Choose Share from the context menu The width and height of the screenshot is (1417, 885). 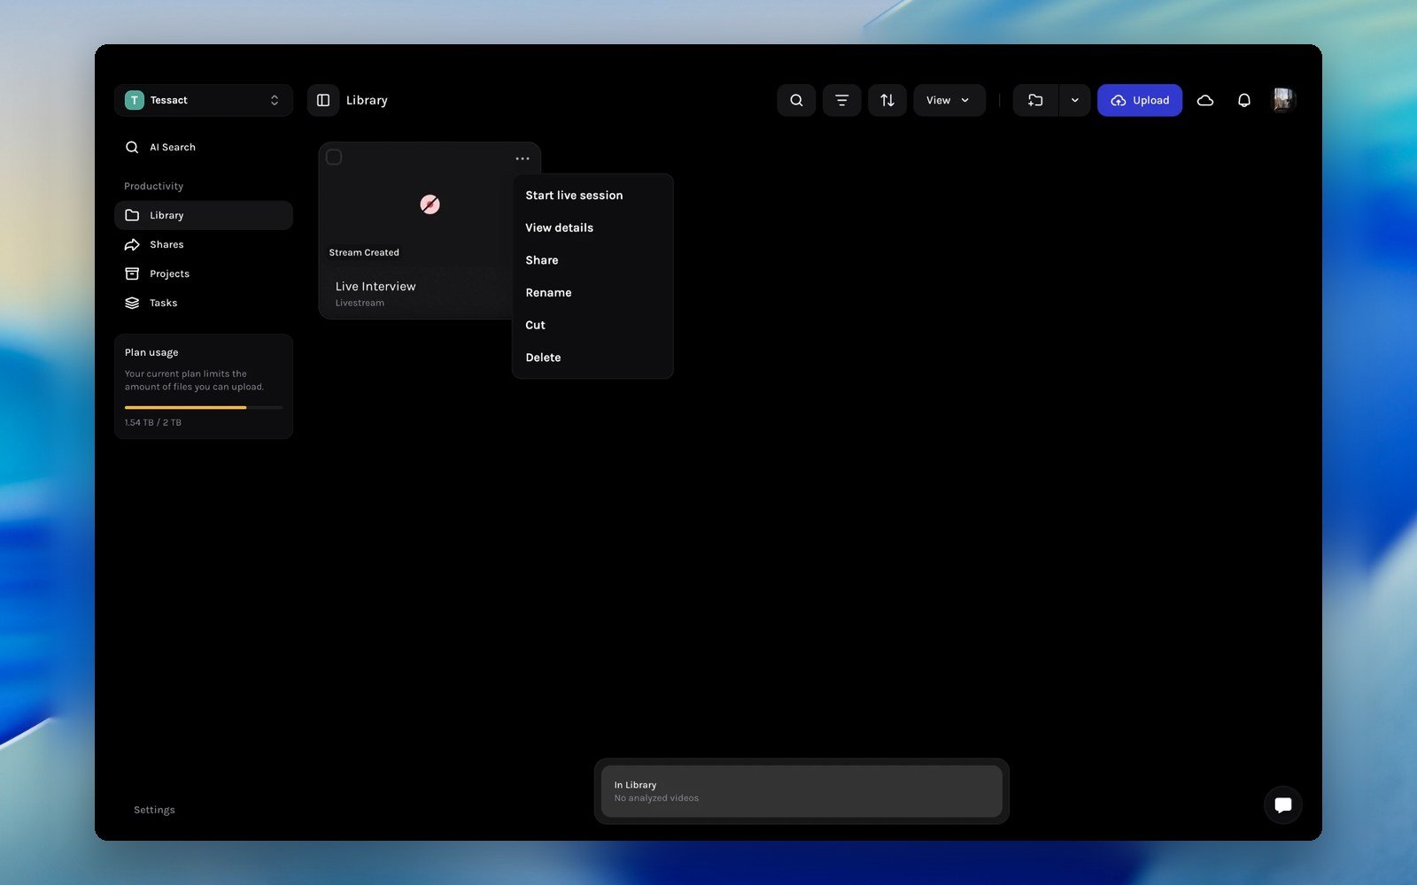point(592,260)
